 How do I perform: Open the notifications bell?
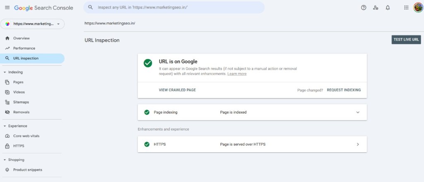388,7
